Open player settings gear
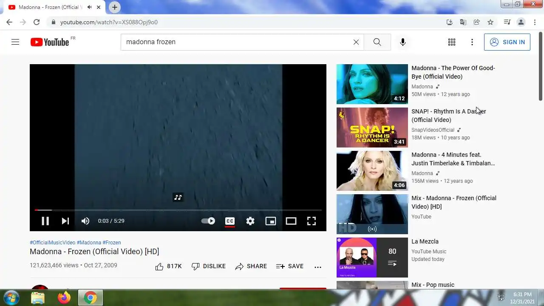 (250, 221)
